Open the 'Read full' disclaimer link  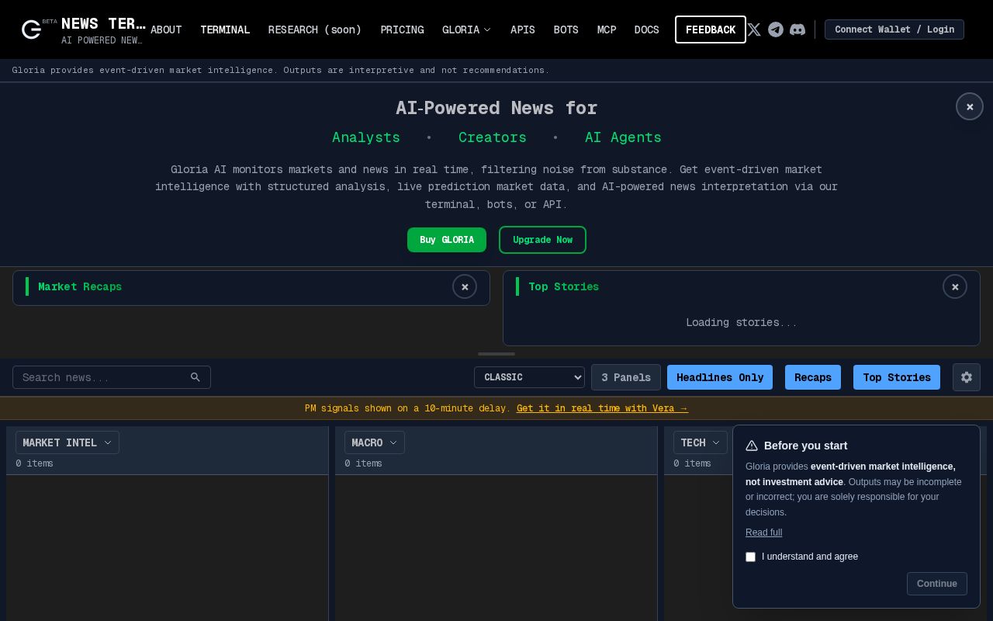pos(763,533)
